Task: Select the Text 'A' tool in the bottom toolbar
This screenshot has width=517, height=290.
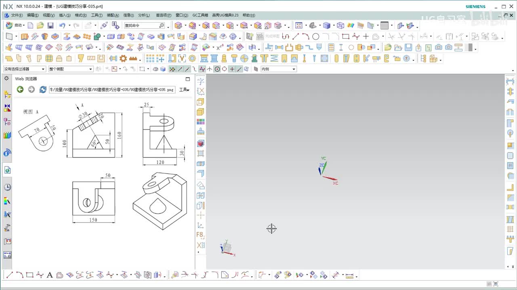Action: [50, 275]
